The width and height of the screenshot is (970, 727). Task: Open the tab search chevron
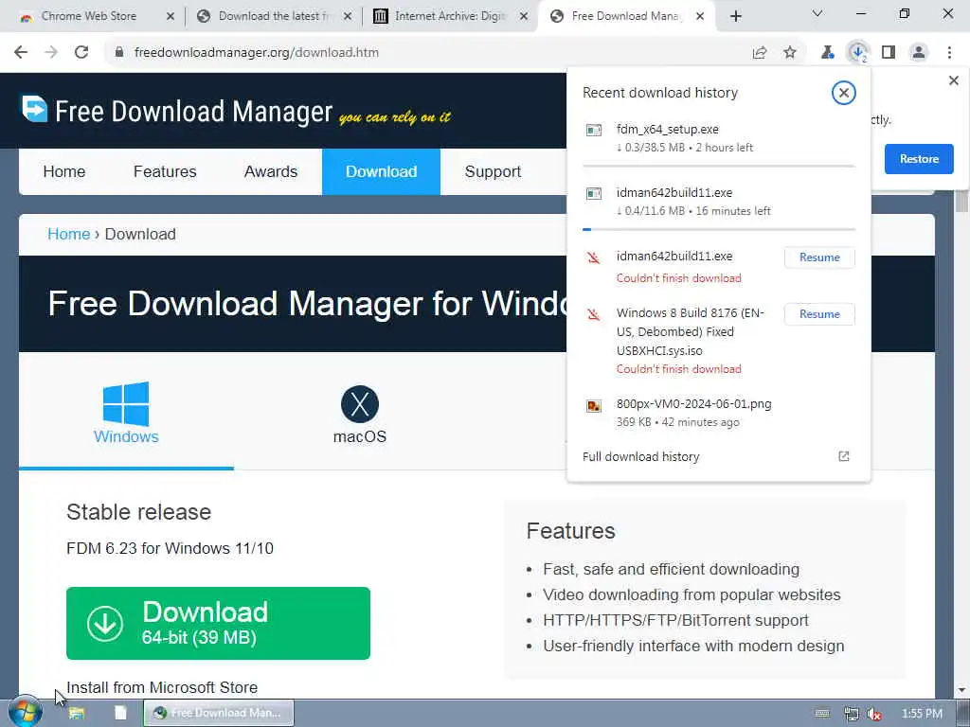point(817,13)
